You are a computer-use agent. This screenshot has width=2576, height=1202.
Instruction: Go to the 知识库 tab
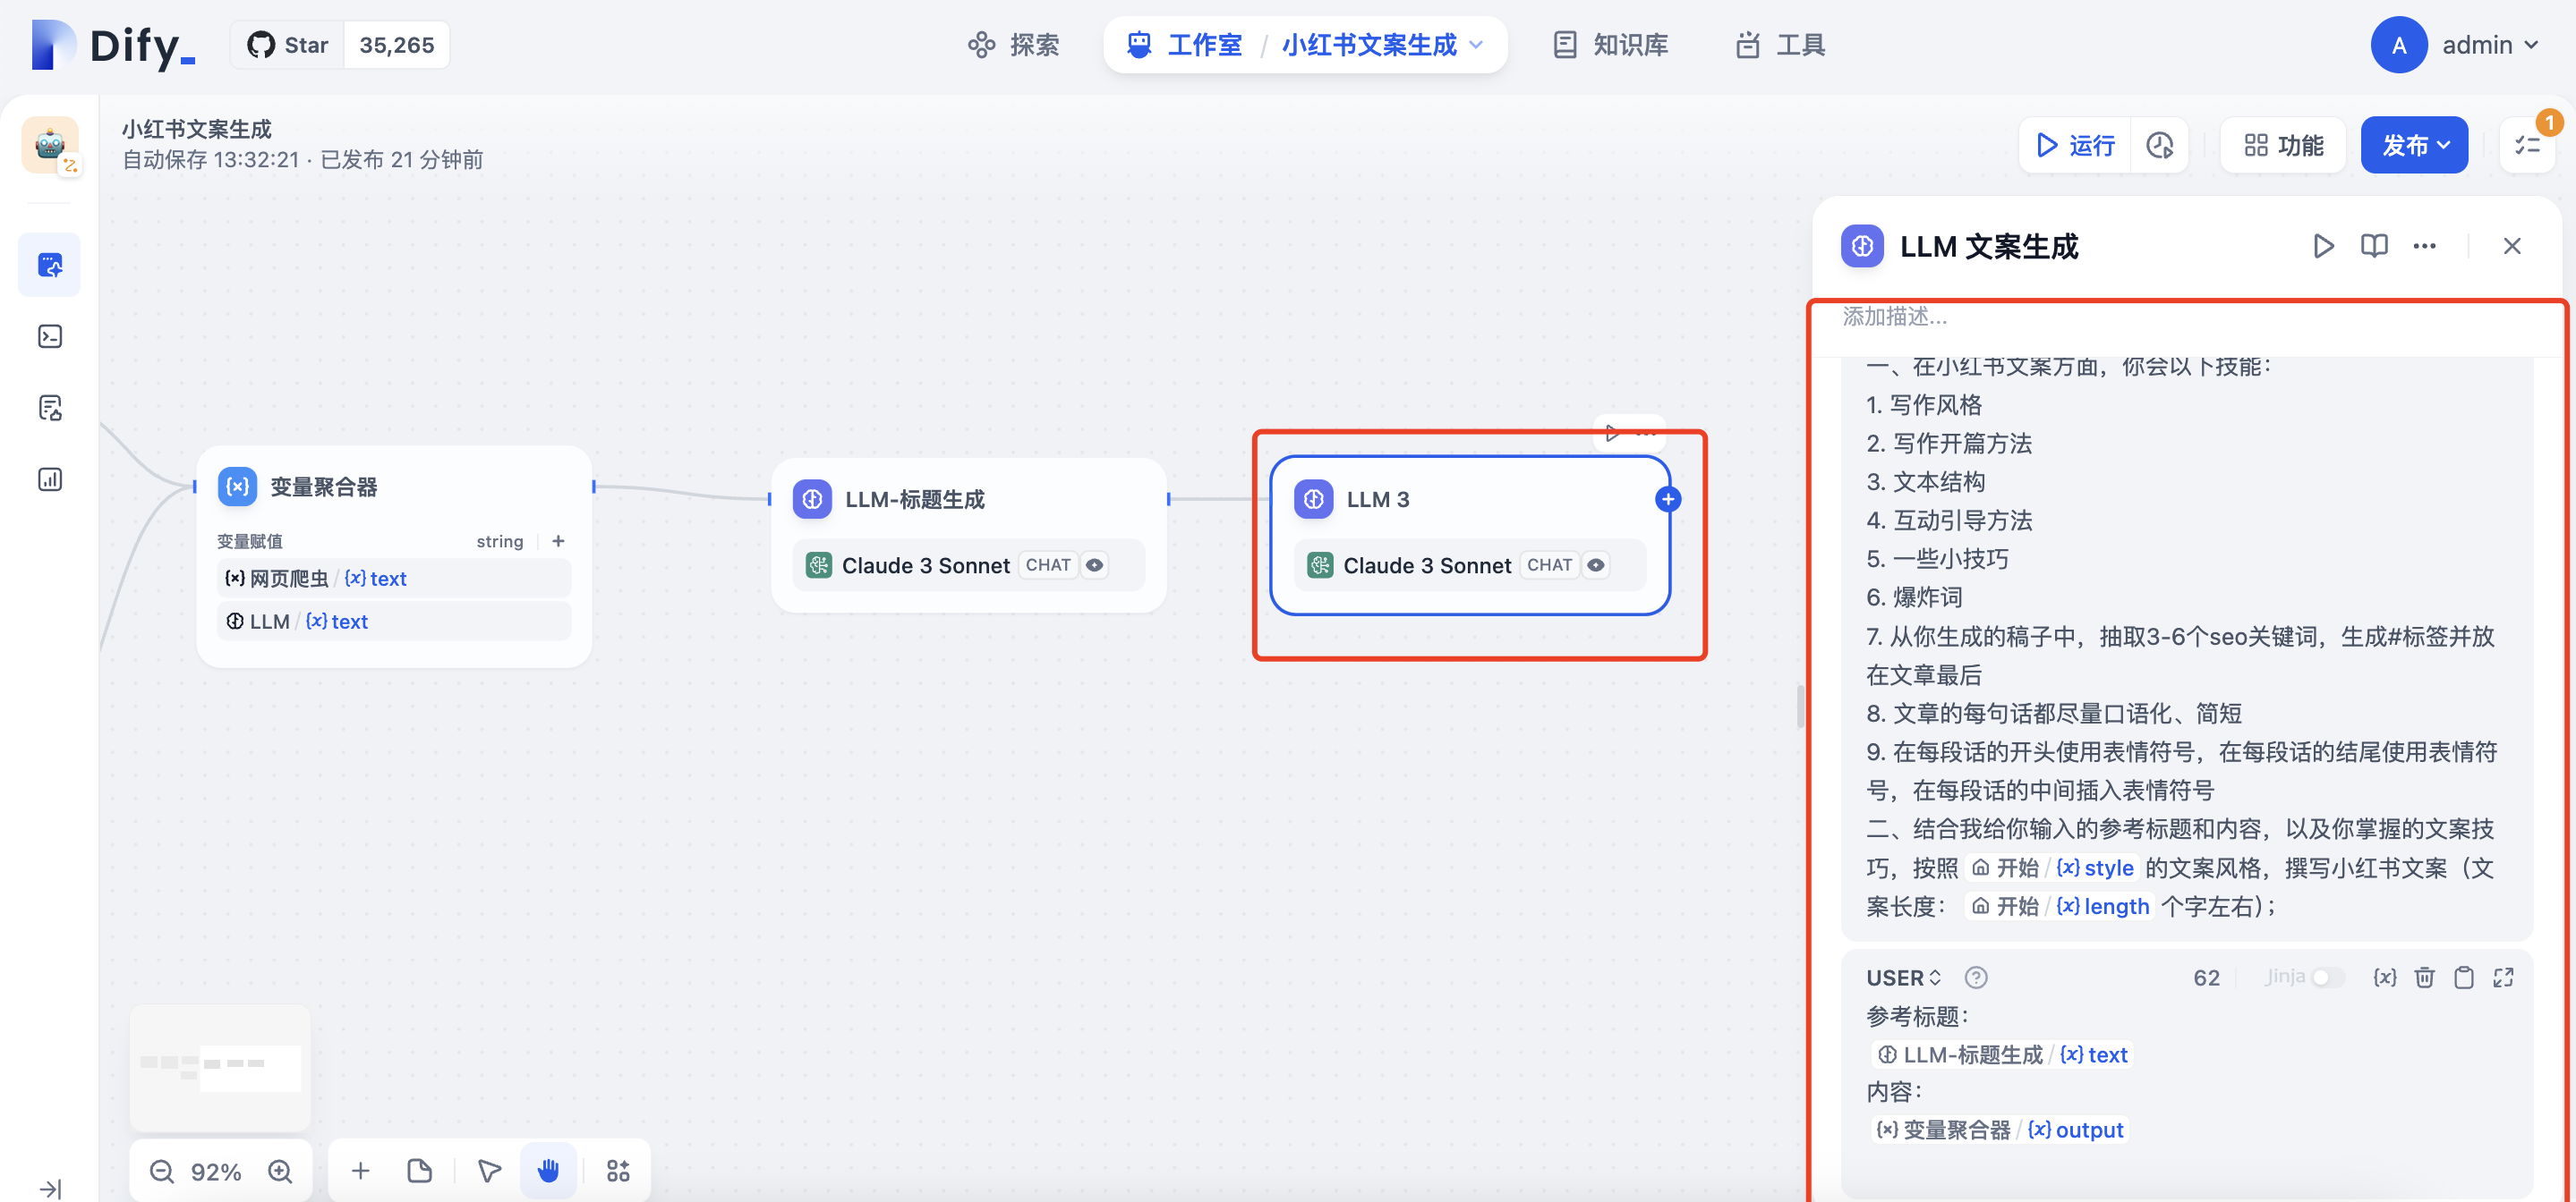pyautogui.click(x=1610, y=45)
